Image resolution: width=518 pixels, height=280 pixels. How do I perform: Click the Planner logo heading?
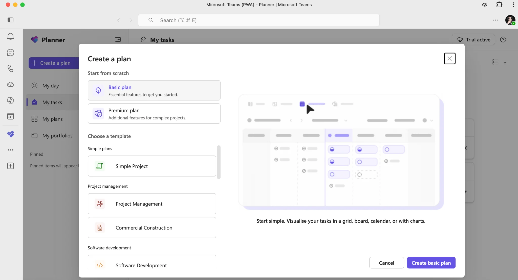point(48,40)
